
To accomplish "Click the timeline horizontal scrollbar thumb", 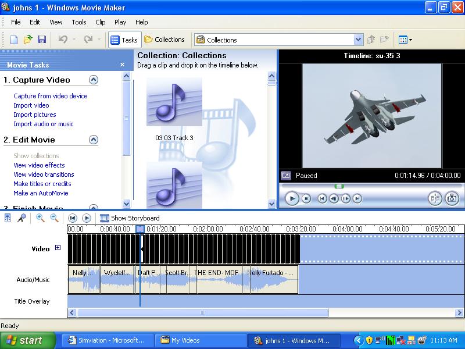I will tap(203, 312).
